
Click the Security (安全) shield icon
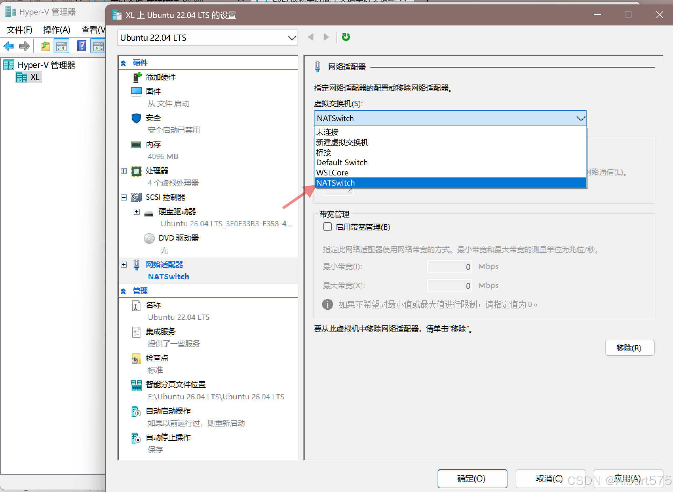pyautogui.click(x=136, y=118)
